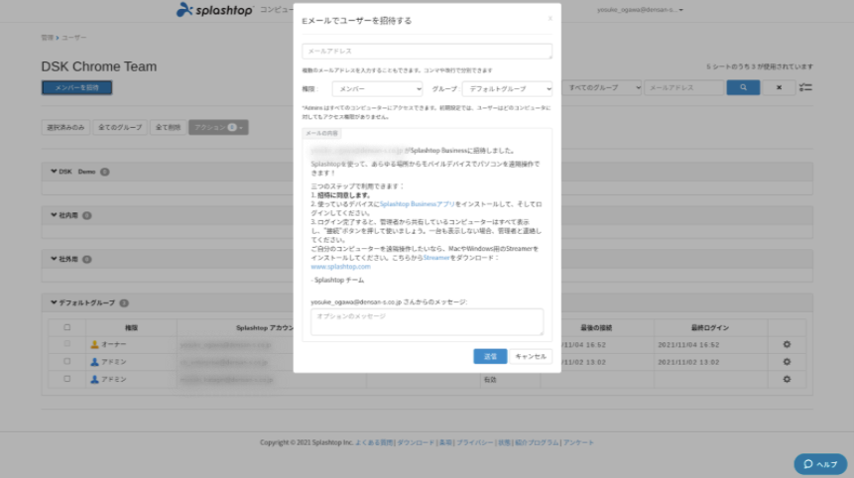Open the 権限 メンバー dropdown
854x478 pixels.
point(378,88)
